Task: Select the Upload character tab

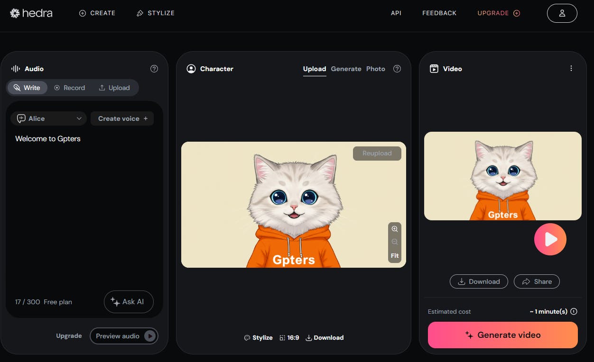Action: pyautogui.click(x=315, y=69)
